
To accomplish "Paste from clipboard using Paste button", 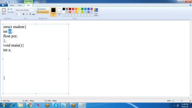I will pos(4,11).
